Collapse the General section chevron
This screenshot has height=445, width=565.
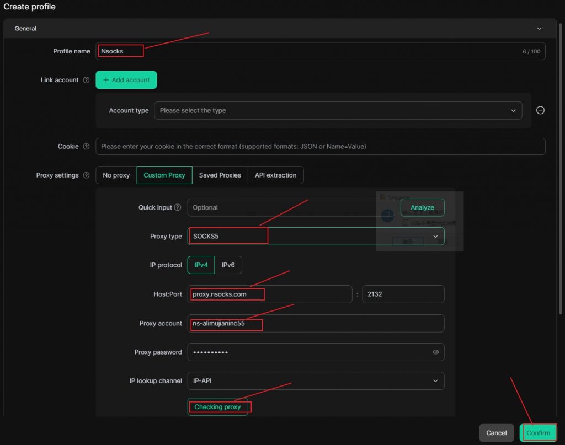(540, 28)
